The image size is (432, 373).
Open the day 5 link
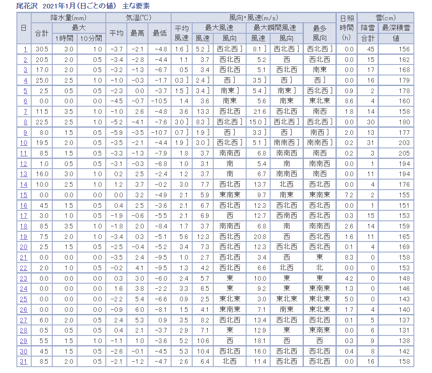click(x=25, y=91)
